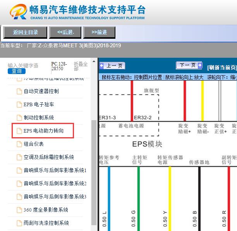Screen dimensions: 237x231
Task: Click document icon beside 制动控制系统
Action: [x=19, y=118]
